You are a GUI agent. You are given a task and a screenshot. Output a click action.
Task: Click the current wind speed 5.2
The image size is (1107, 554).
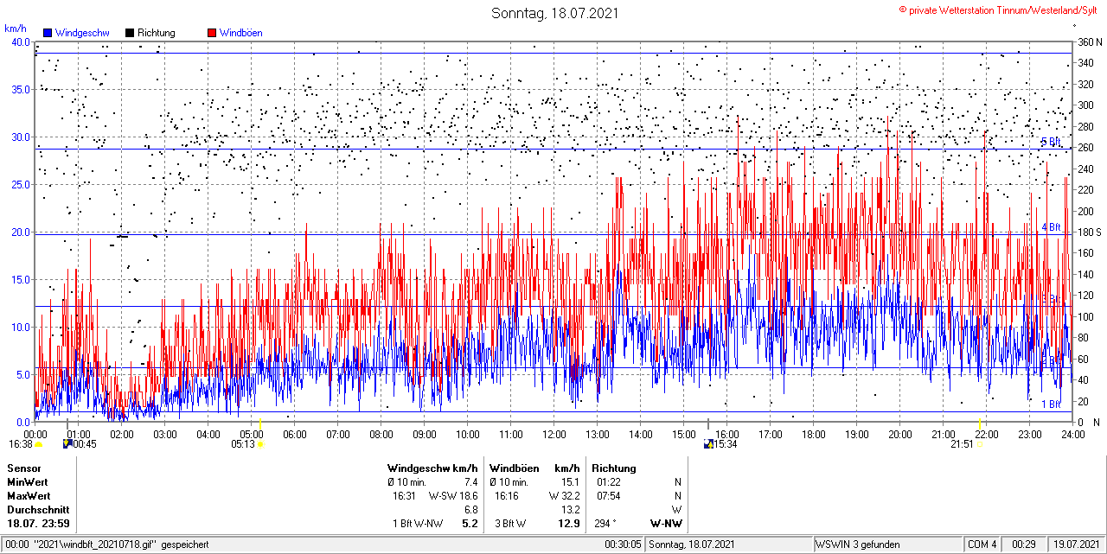pyautogui.click(x=470, y=524)
